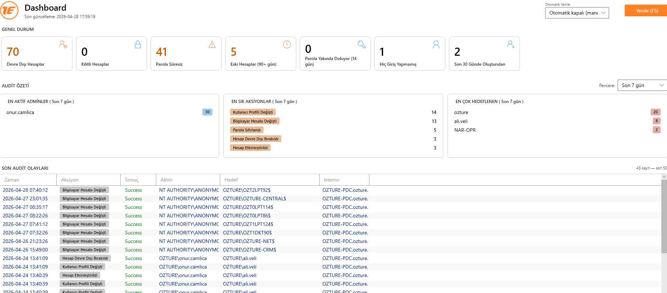
Task: Open the Son 30 Günde Oluşturulan card
Action: [x=484, y=54]
